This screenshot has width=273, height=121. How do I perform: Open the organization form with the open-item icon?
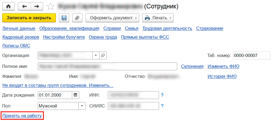tap(103, 55)
